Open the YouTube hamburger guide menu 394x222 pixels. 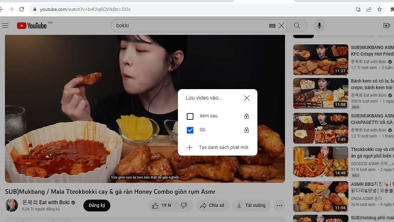tap(5, 26)
